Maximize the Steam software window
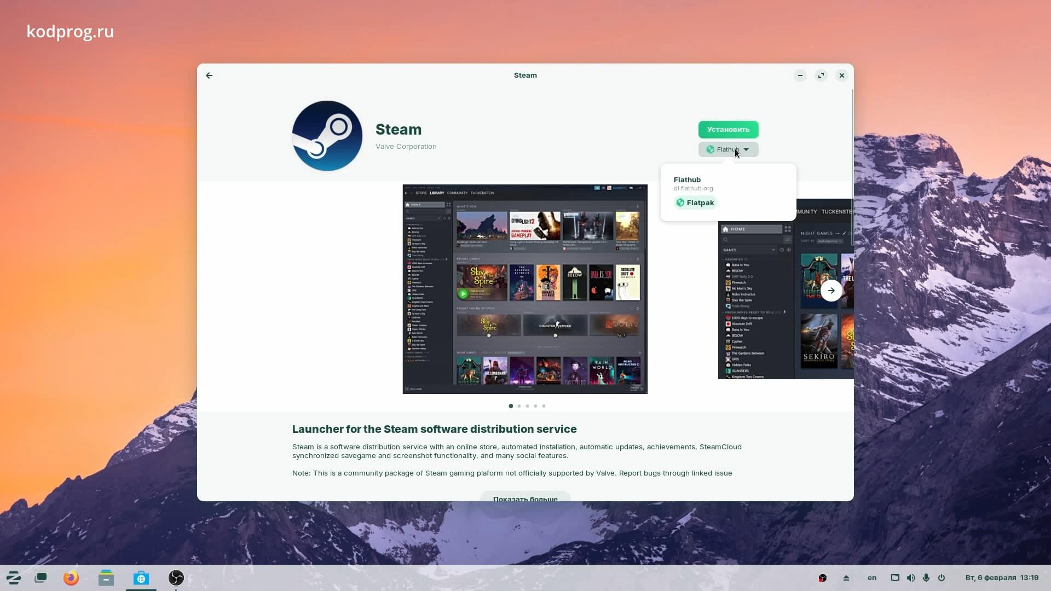The width and height of the screenshot is (1051, 591). [821, 76]
